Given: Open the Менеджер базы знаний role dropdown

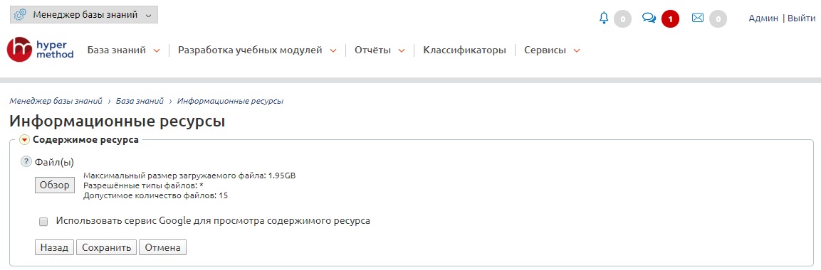Looking at the screenshot, I should coord(84,15).
